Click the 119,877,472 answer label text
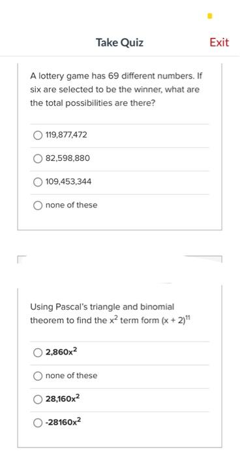240x458 pixels. coord(66,135)
